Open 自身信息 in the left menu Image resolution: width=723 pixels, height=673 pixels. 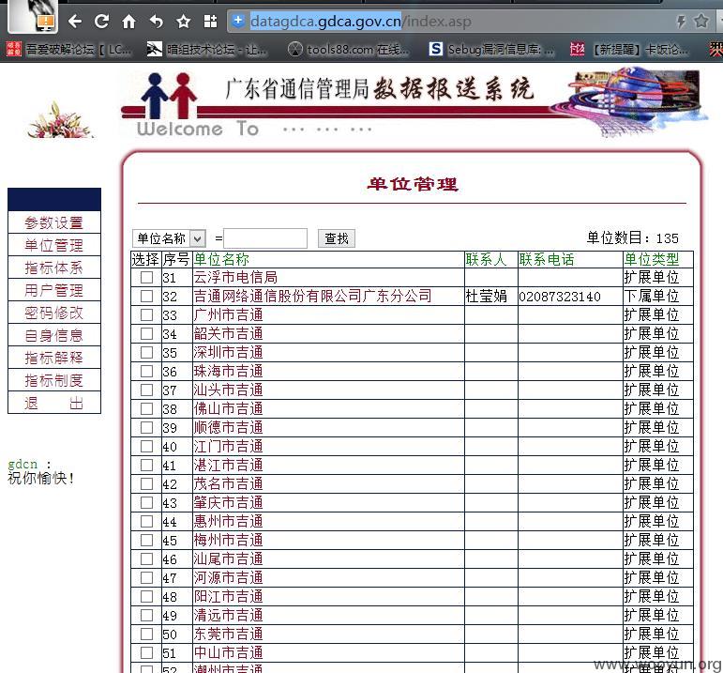(x=54, y=335)
